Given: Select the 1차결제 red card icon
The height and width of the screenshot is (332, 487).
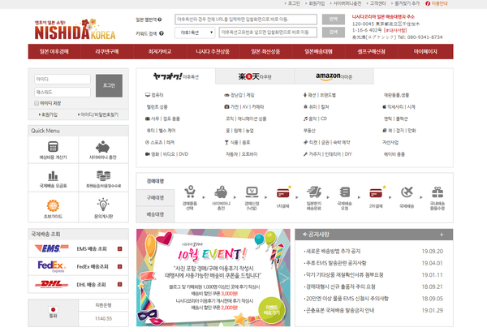Looking at the screenshot, I should tap(283, 193).
